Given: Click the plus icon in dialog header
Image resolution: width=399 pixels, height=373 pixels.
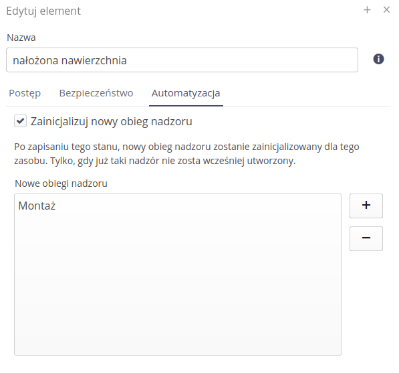Looking at the screenshot, I should tap(367, 10).
